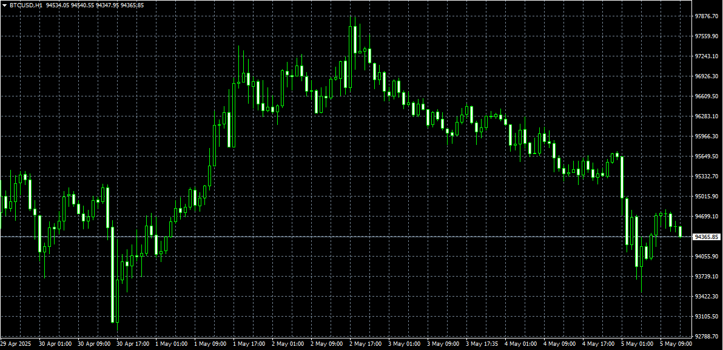
Task: Click time axis label 5 May 01:00
Action: (x=637, y=344)
